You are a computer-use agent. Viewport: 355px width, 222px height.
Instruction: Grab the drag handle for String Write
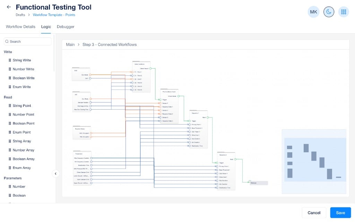tap(10, 60)
